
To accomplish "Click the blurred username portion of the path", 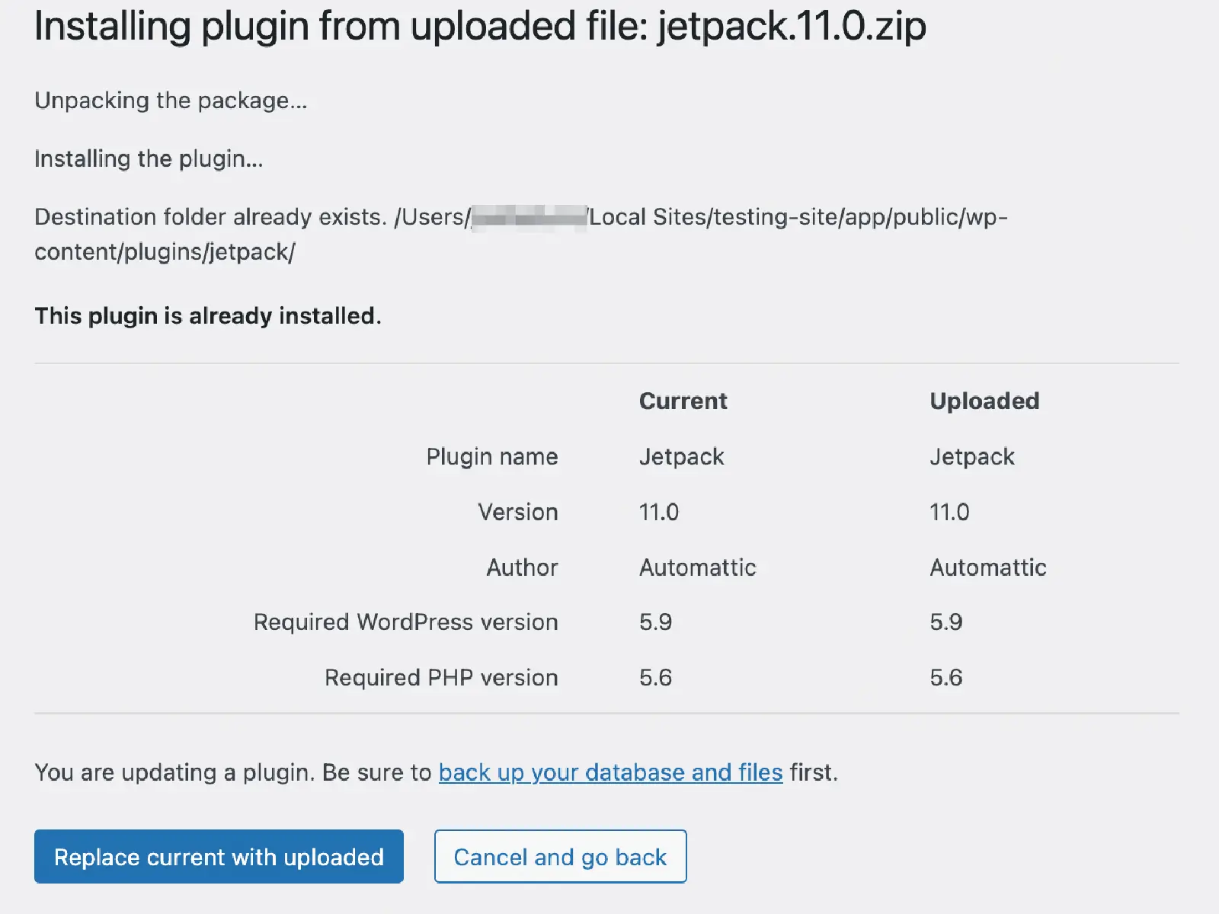I will point(529,216).
